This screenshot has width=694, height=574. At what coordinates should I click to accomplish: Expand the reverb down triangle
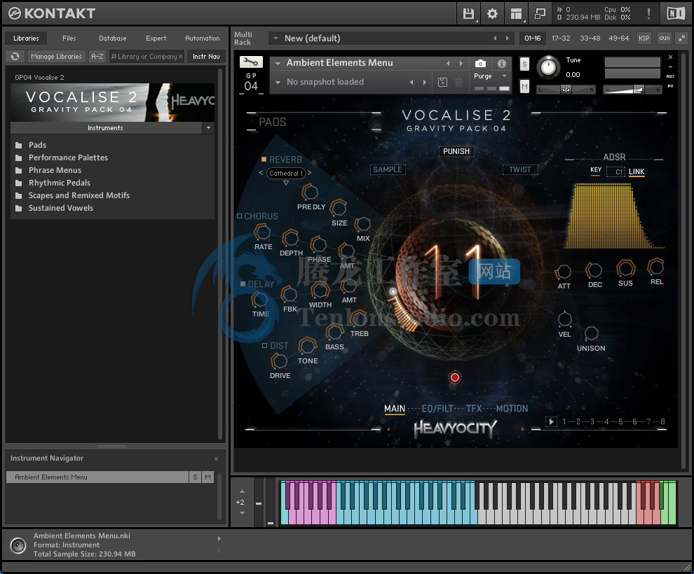pos(286,183)
